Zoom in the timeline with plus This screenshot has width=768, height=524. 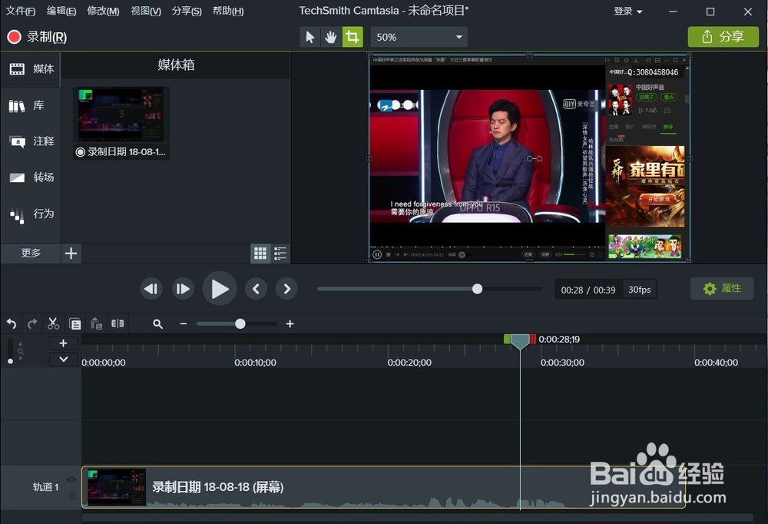(x=290, y=324)
